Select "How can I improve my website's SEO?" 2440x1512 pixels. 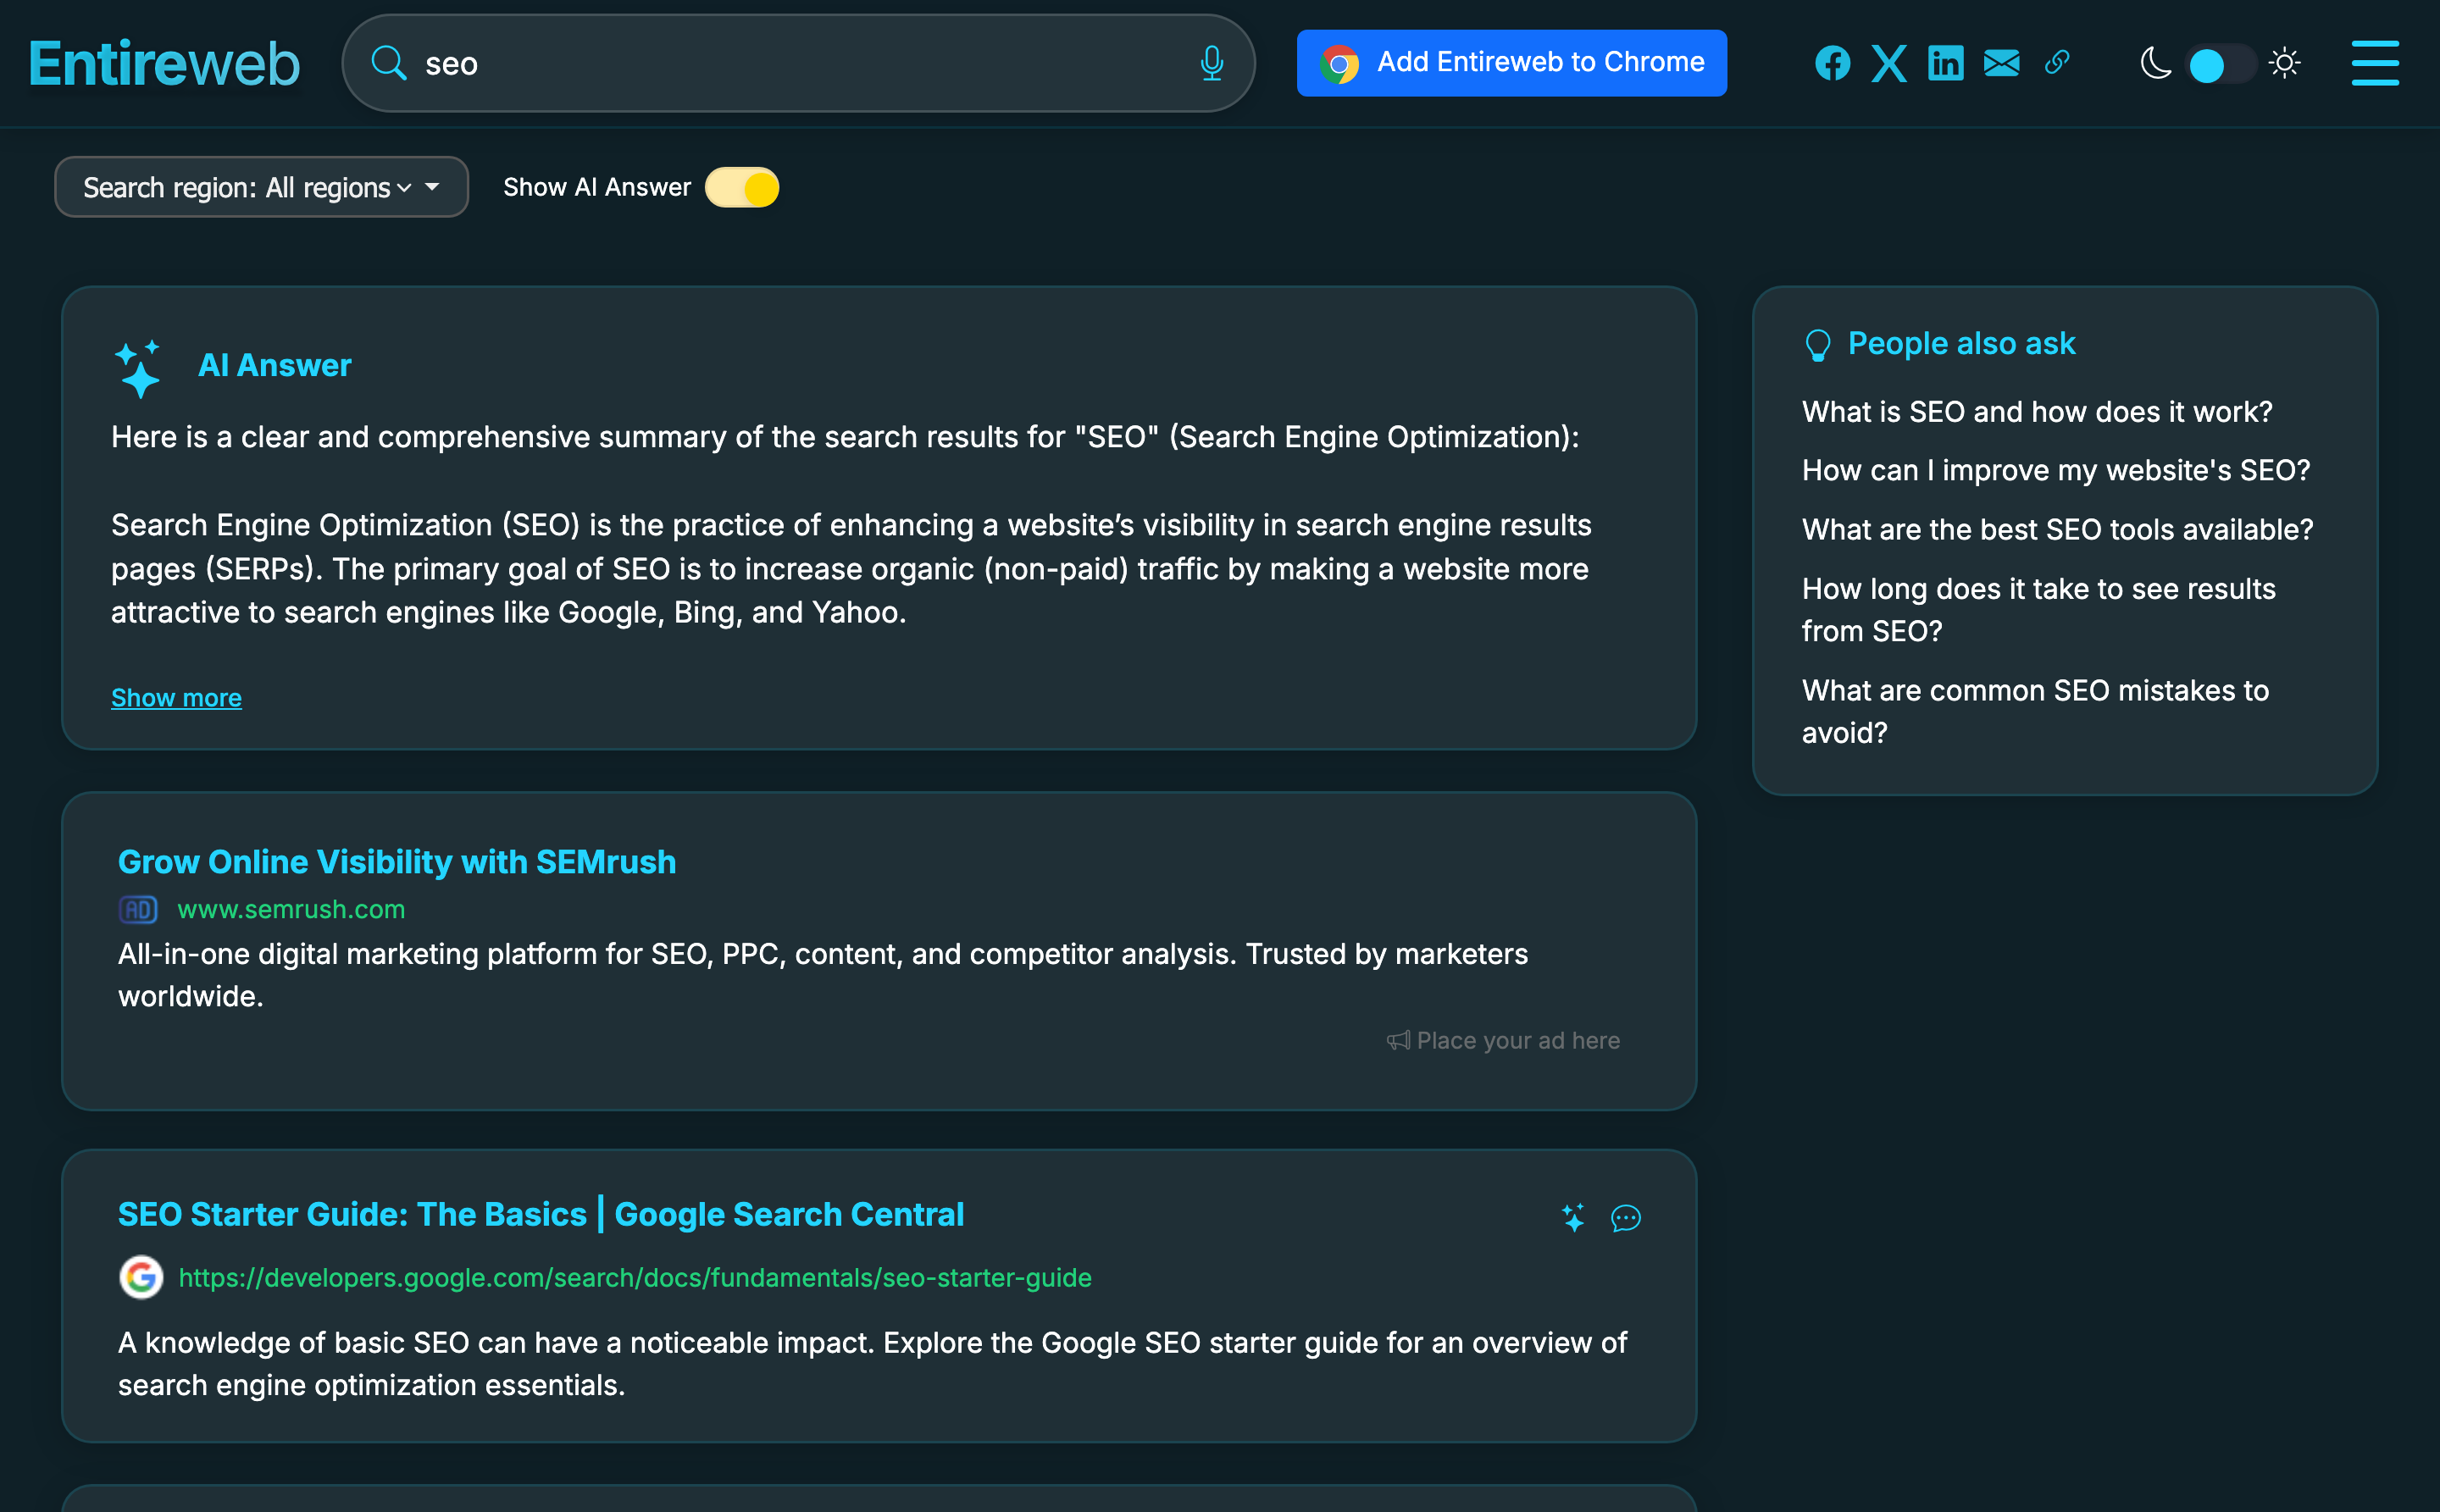[2055, 470]
